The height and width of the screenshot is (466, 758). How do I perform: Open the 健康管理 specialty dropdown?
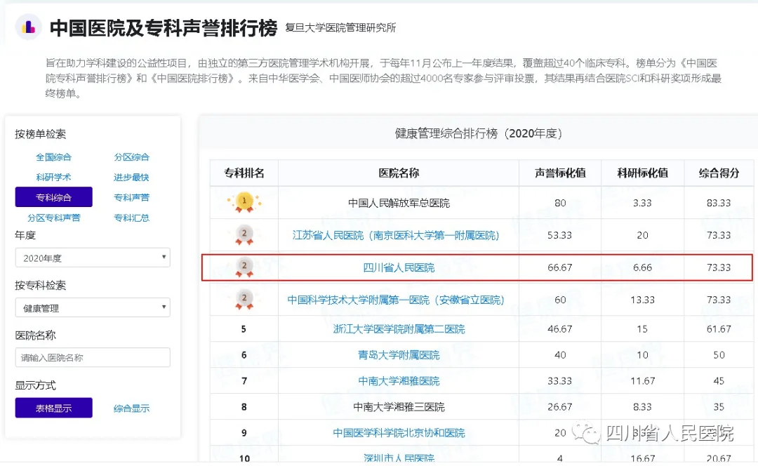click(93, 308)
